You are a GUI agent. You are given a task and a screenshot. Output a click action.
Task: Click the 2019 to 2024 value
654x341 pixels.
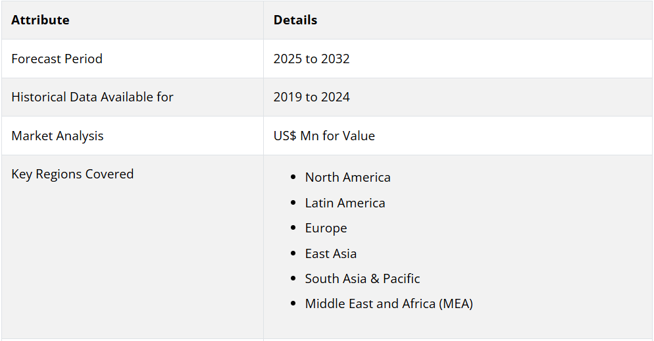point(312,97)
